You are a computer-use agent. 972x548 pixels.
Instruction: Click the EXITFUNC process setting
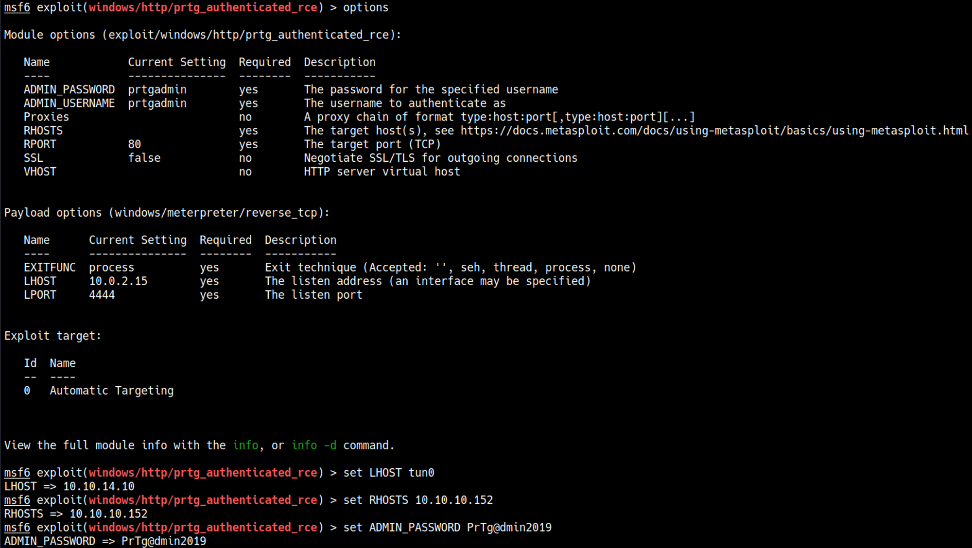click(111, 268)
